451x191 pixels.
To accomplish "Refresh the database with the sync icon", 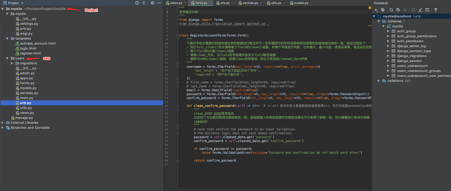I will pos(391,10).
